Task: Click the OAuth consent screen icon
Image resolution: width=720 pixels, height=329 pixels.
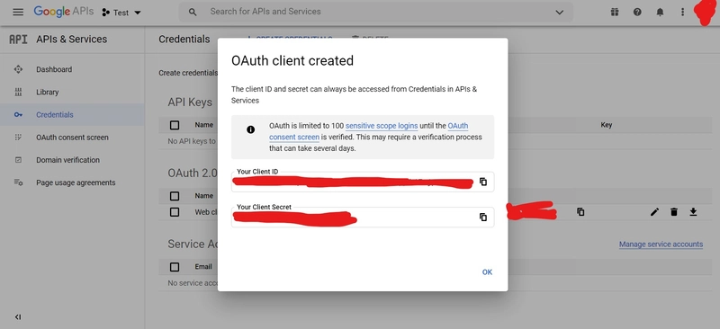Action: click(x=18, y=137)
